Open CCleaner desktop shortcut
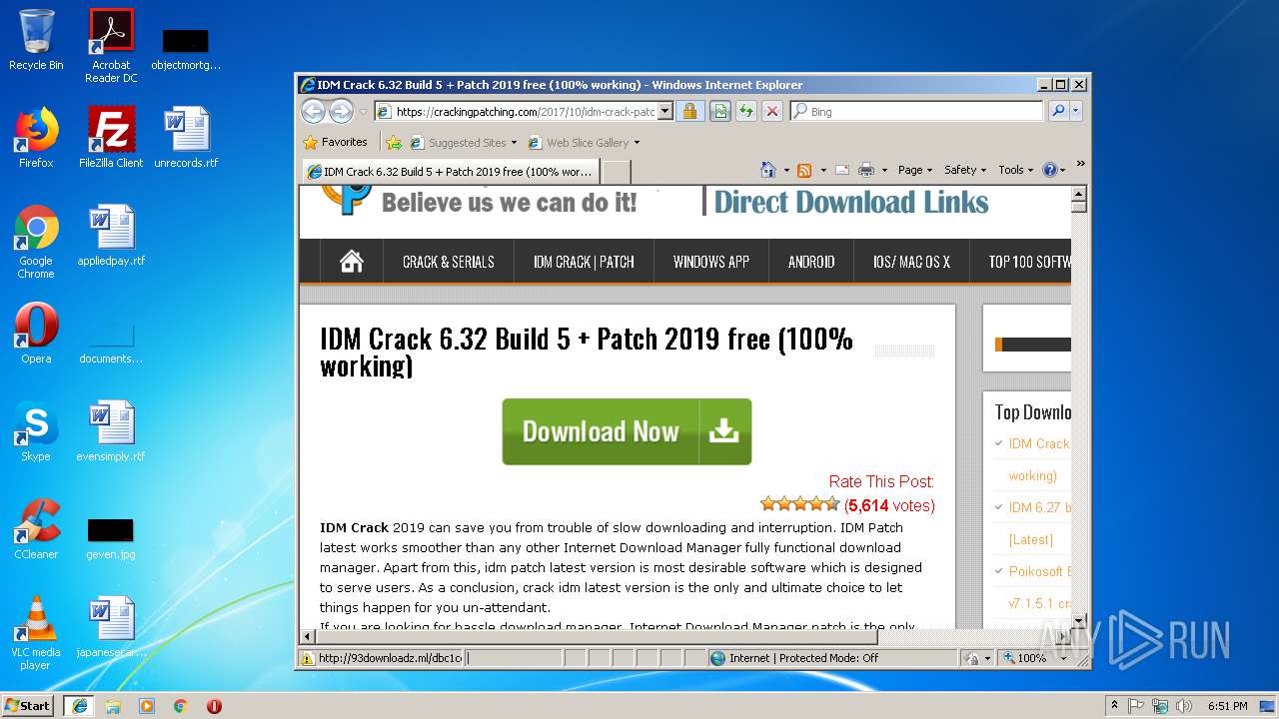Image resolution: width=1279 pixels, height=719 pixels. tap(36, 529)
